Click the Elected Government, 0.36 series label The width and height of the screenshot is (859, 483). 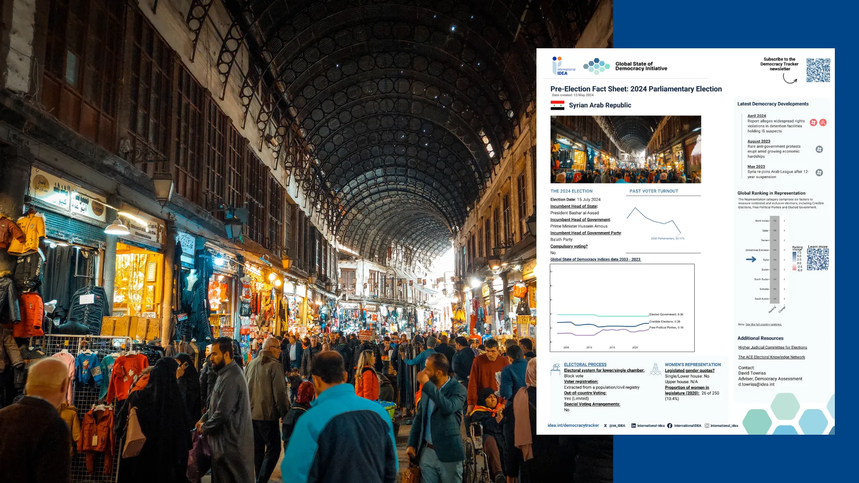point(666,314)
